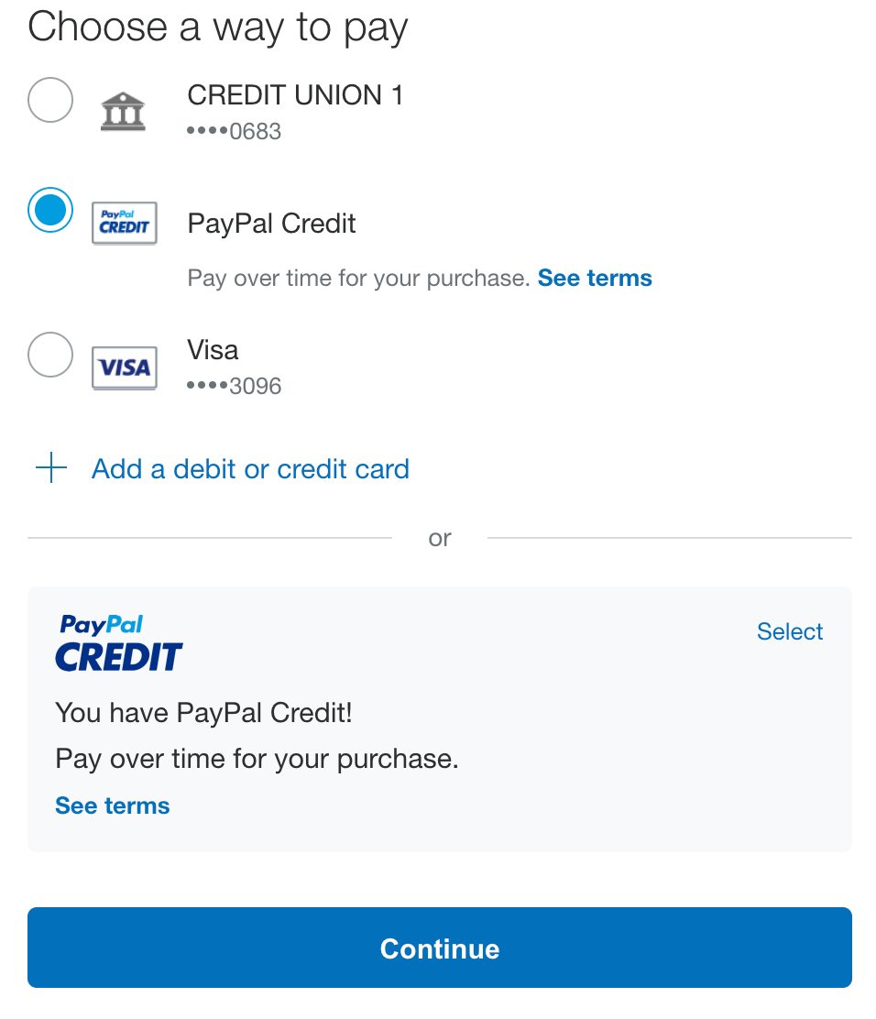
Task: Select the PayPal Credit radio button
Action: point(50,210)
